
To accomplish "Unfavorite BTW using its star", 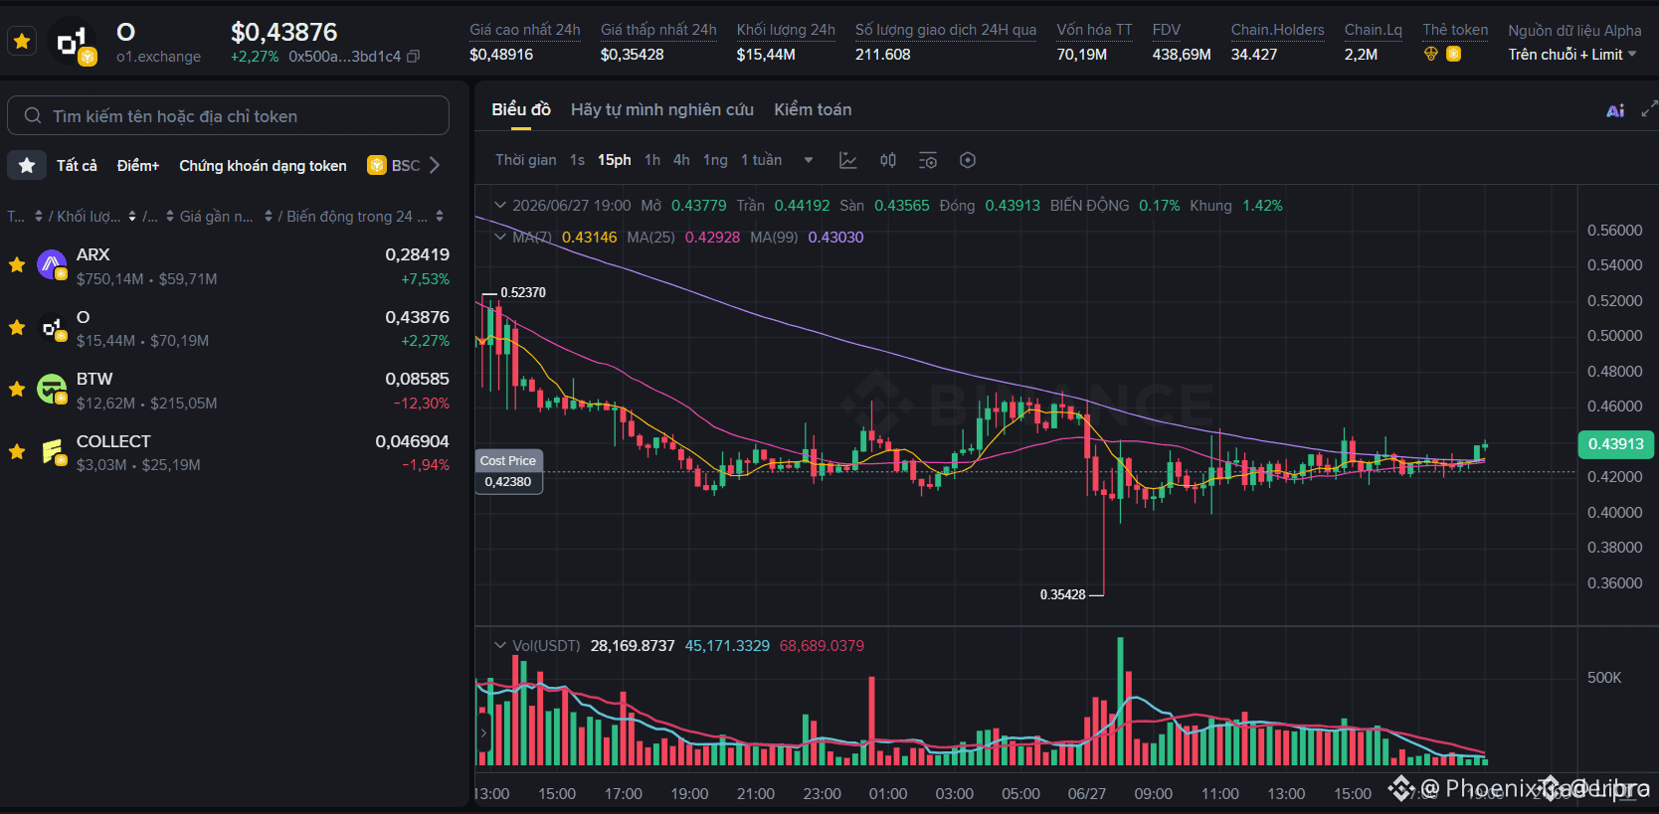I will click(x=17, y=390).
